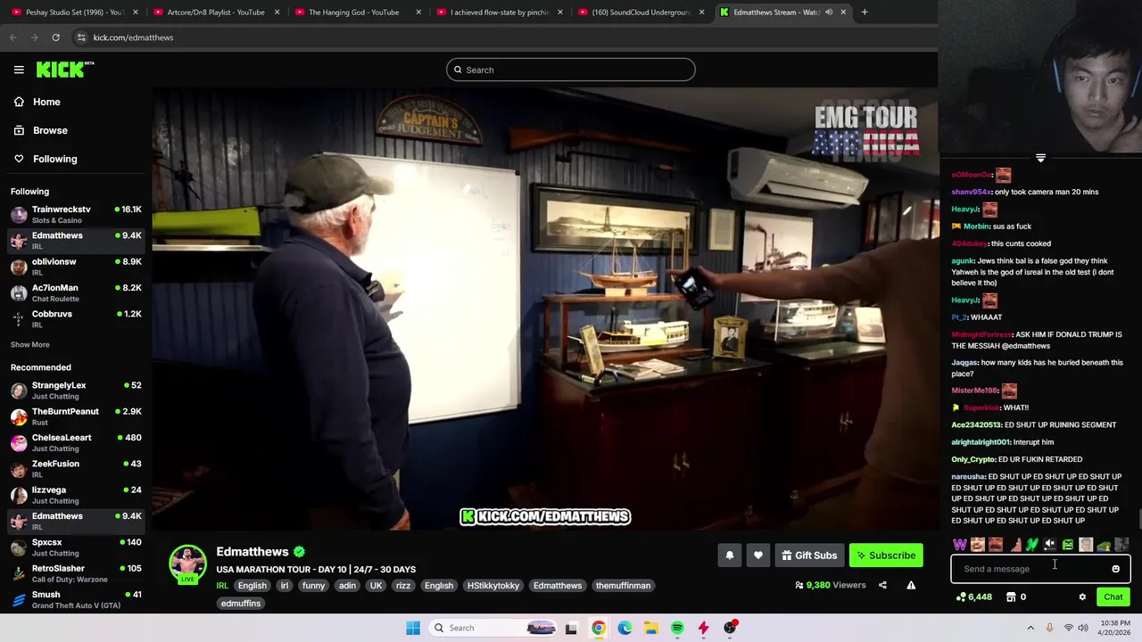Follow channel with the heart button

[757, 556]
